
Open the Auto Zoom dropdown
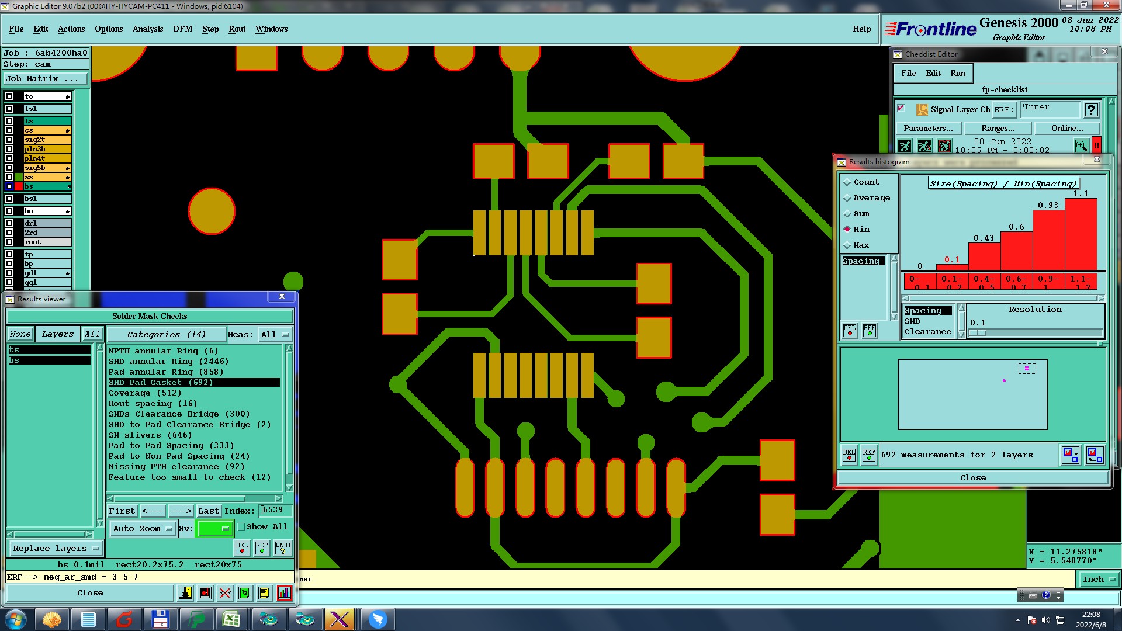[142, 528]
